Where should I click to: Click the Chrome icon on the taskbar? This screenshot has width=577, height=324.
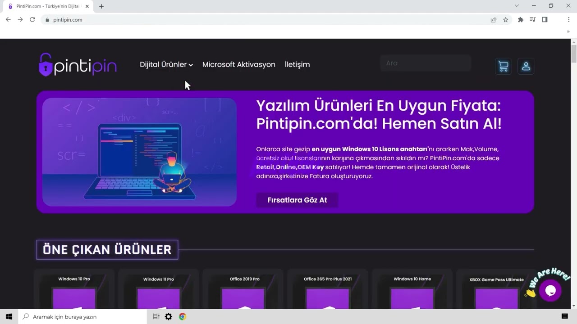pos(183,316)
